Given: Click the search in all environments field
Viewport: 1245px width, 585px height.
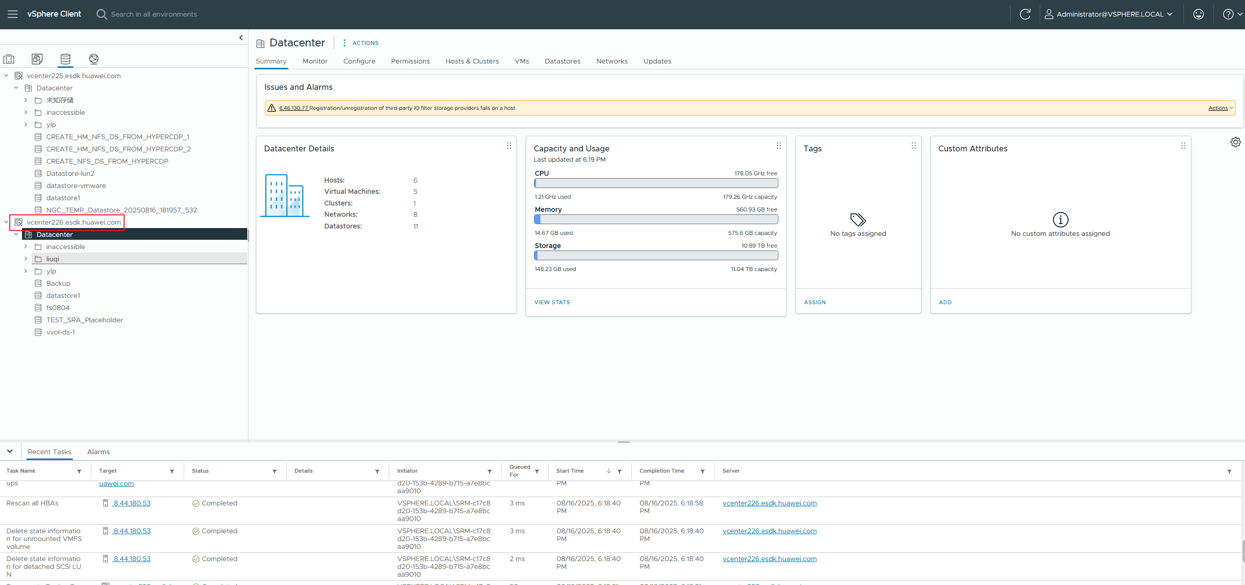Looking at the screenshot, I should (154, 14).
